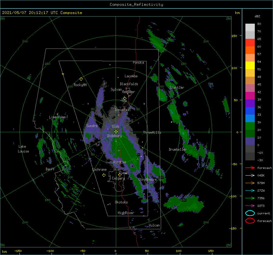The height and width of the screenshot is (255, 273).
Task: Pick the 36 dBZ blue swatch
Action: pos(250,111)
